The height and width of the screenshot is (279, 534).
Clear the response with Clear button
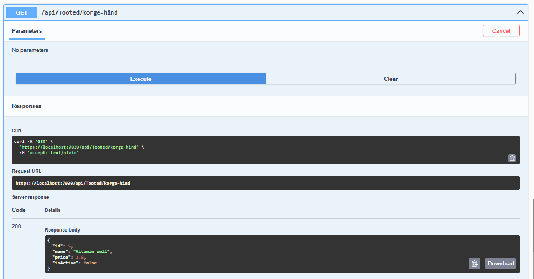click(x=391, y=79)
